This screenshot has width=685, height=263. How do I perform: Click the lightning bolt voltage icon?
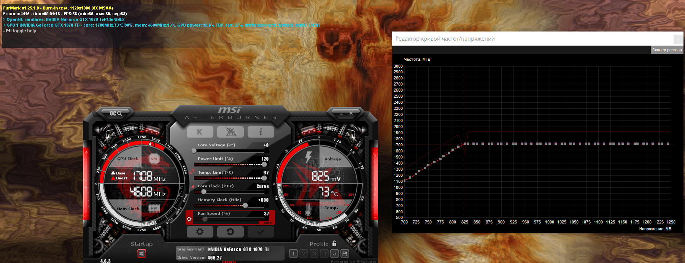tap(308, 157)
